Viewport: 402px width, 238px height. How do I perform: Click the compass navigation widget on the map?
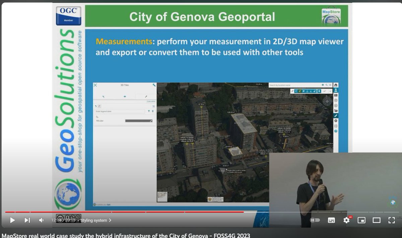click(x=327, y=101)
